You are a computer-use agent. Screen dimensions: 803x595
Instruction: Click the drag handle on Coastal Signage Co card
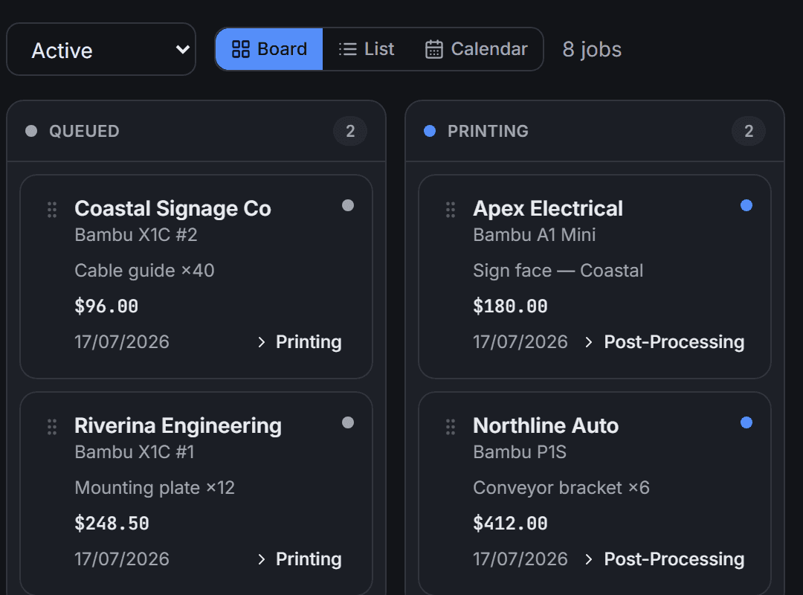(x=52, y=210)
